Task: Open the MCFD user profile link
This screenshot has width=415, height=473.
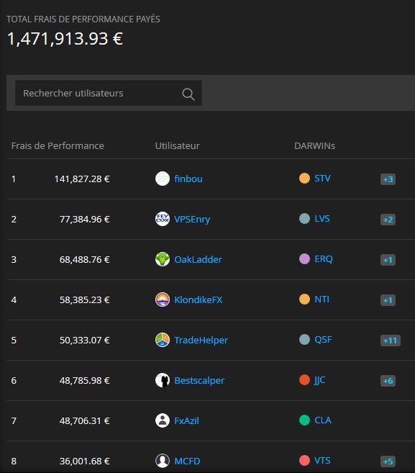Action: (x=187, y=461)
